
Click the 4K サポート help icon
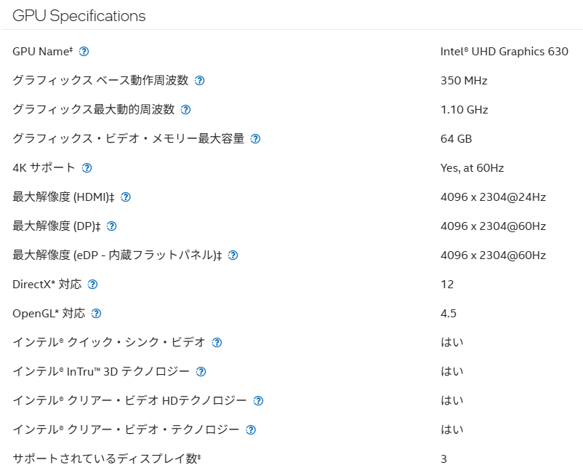(87, 168)
